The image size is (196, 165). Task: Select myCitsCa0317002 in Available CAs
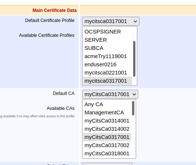[x=107, y=145]
